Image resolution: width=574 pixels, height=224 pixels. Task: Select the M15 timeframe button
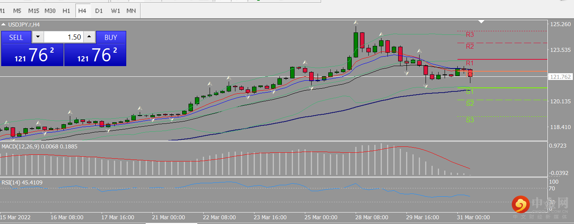pos(34,11)
